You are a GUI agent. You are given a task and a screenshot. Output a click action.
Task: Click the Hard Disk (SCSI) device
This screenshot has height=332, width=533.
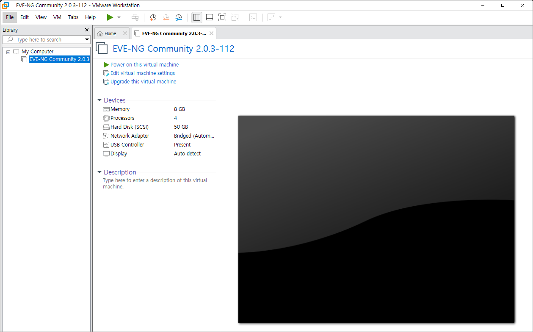[x=159, y=127]
